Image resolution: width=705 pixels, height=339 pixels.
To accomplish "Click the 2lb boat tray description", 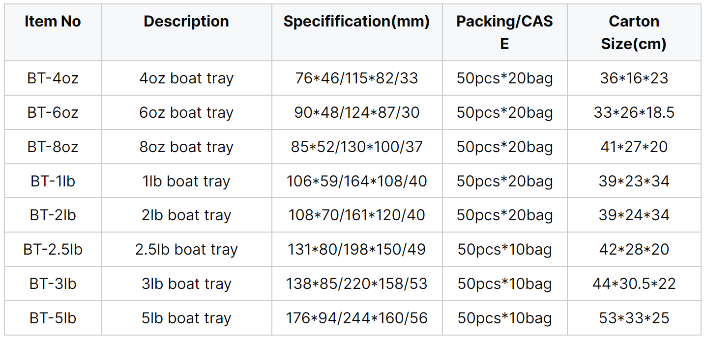I will [186, 215].
